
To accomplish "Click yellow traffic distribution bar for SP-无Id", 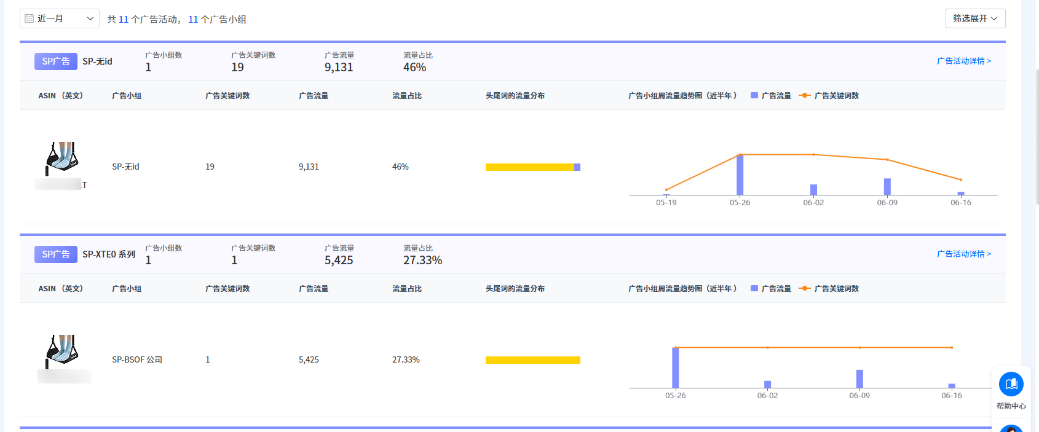I will point(530,167).
